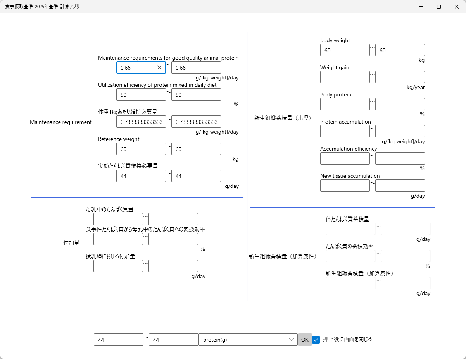Click upper-bound New tissue accumulation field
The image size is (466, 359).
click(x=400, y=186)
